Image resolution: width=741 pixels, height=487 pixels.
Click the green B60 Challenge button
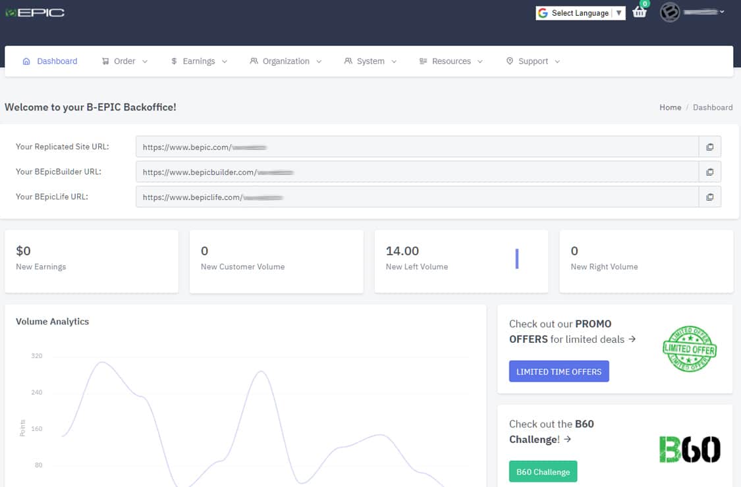(x=543, y=471)
